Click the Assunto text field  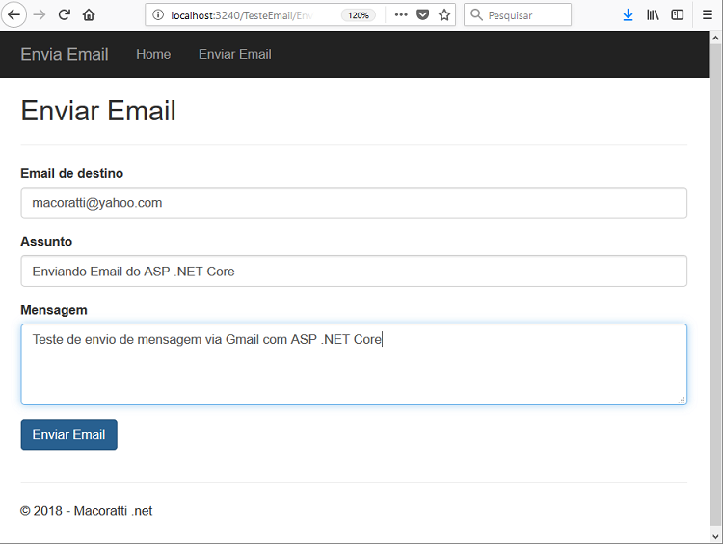pos(354,271)
